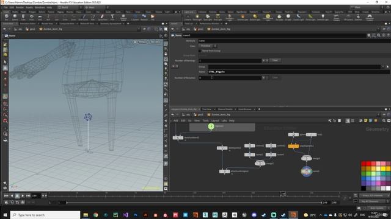Viewport: 391px width, 219px height.
Task: Select the yellow sticky note icon in network toolbar
Action: coord(365,120)
